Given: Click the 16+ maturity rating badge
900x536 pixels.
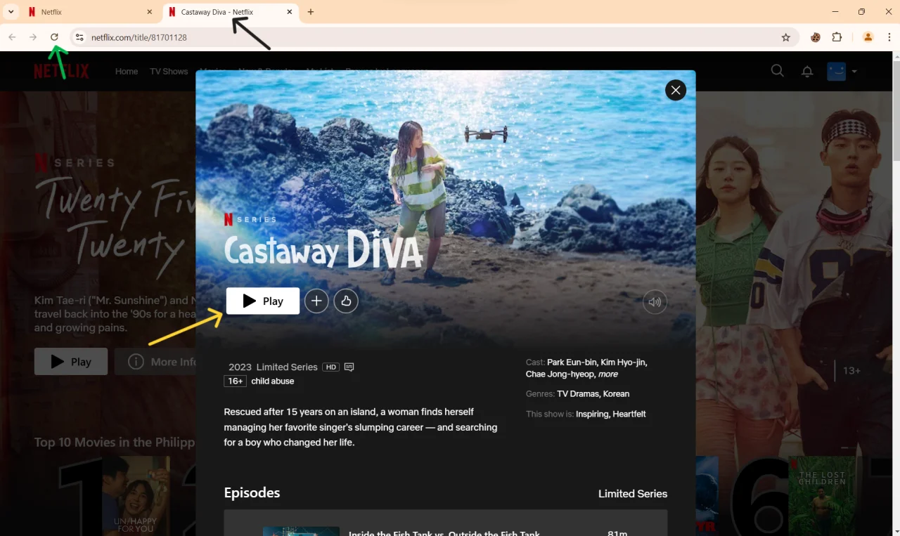Looking at the screenshot, I should pyautogui.click(x=235, y=381).
